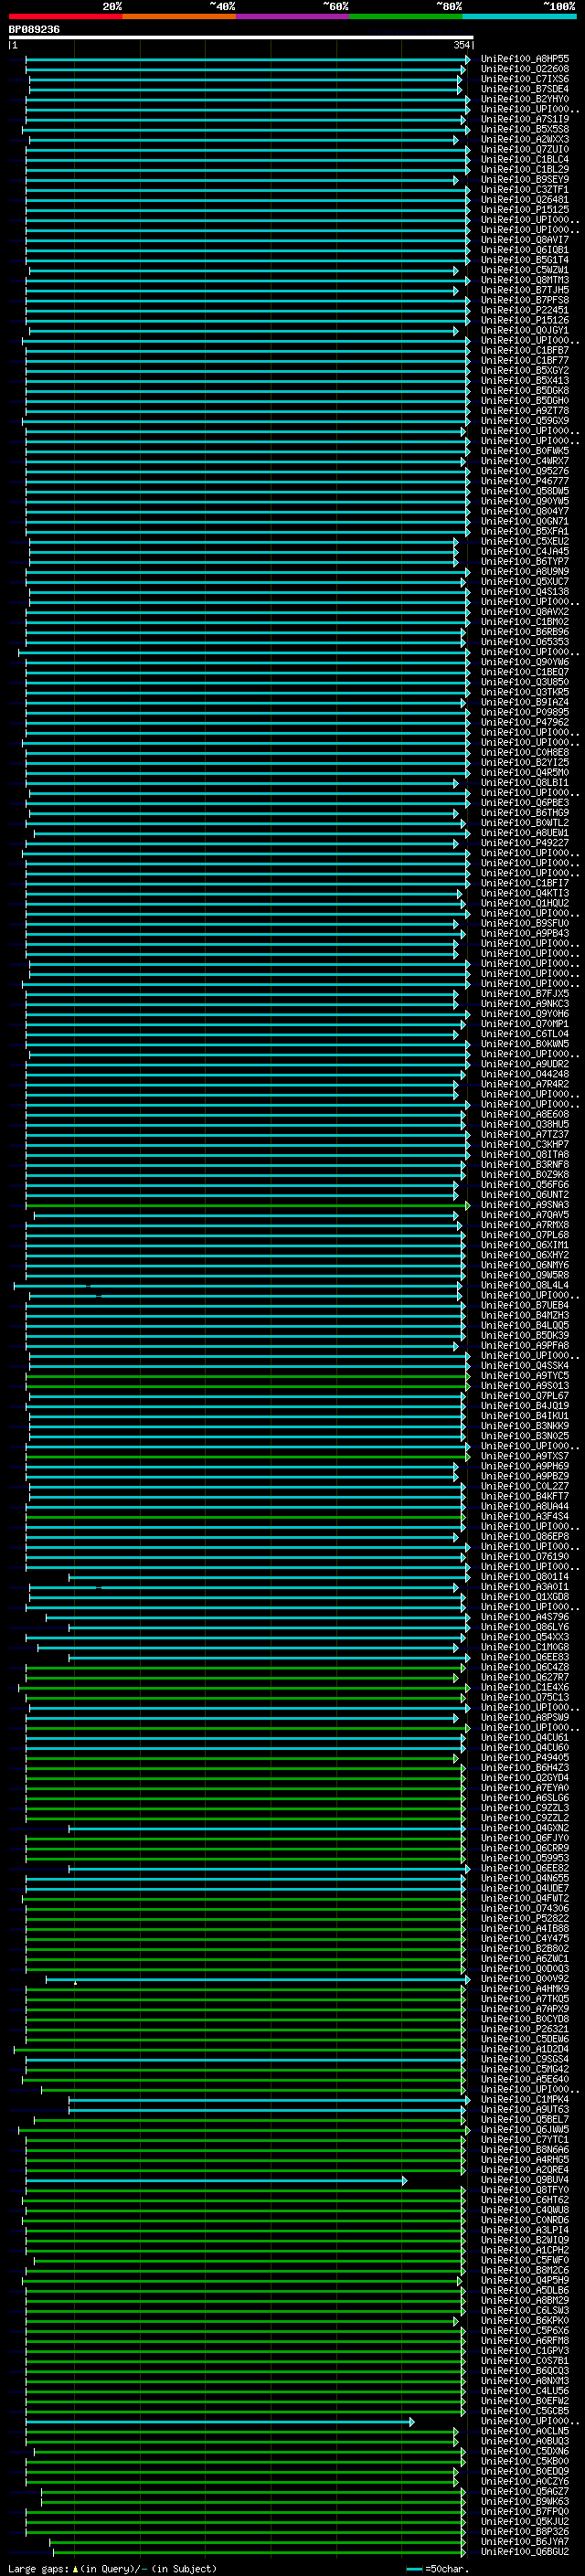
Task: Select hit label UniRef100_B4JQ19
Action: [525, 1405]
